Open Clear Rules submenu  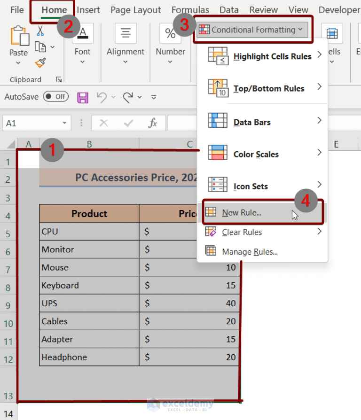(x=262, y=232)
